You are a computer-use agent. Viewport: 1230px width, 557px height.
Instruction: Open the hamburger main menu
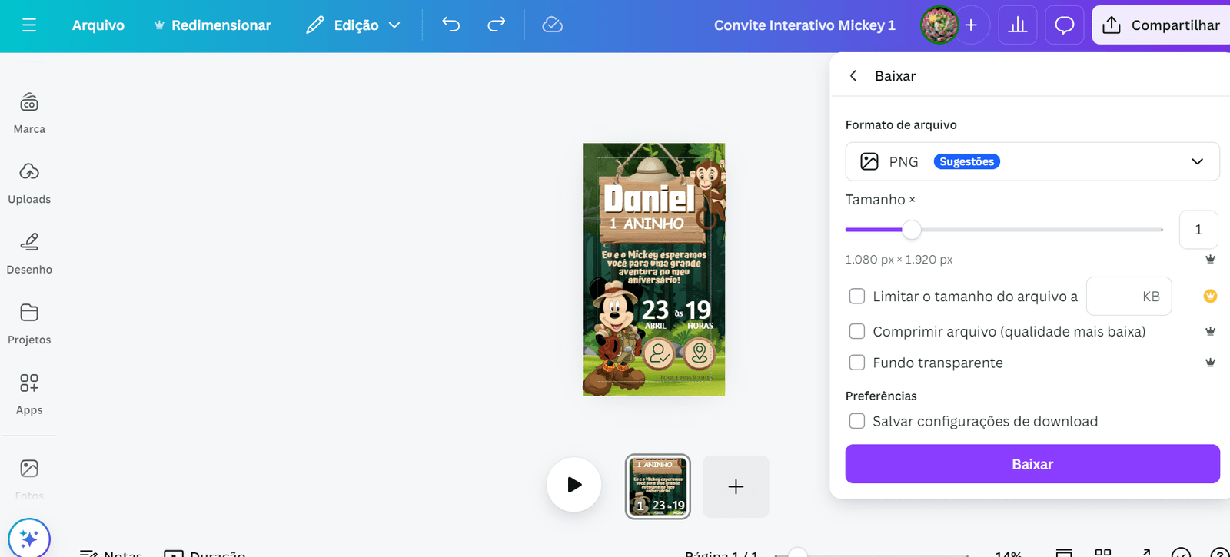[29, 25]
